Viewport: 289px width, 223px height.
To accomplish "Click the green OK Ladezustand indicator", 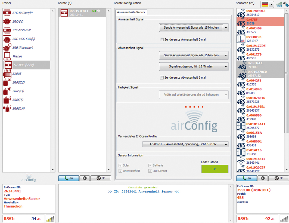I will pos(215,169).
